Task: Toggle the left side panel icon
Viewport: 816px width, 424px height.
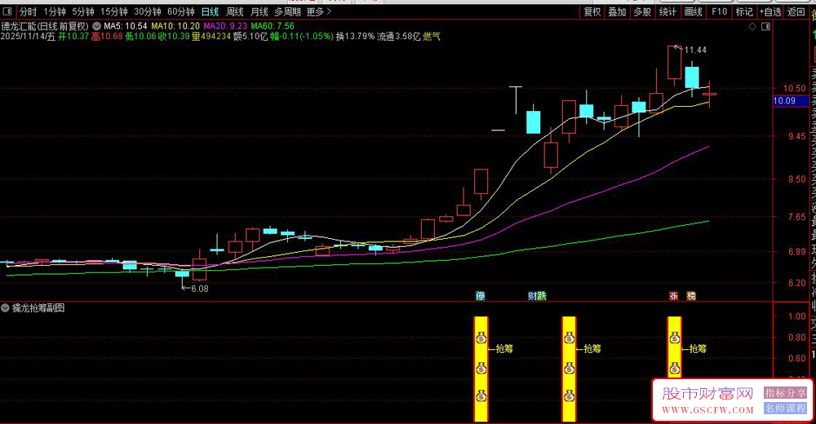Action: pos(7,11)
